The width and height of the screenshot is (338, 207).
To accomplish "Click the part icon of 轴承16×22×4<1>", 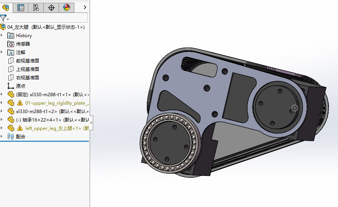I will [x=11, y=120].
